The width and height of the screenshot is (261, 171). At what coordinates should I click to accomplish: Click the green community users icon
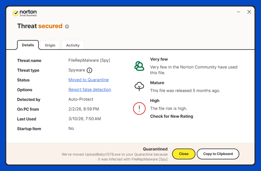(x=139, y=66)
